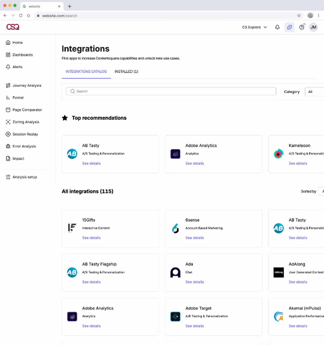The width and height of the screenshot is (324, 345).
Task: See details for 15Gifts integration
Action: (x=91, y=238)
